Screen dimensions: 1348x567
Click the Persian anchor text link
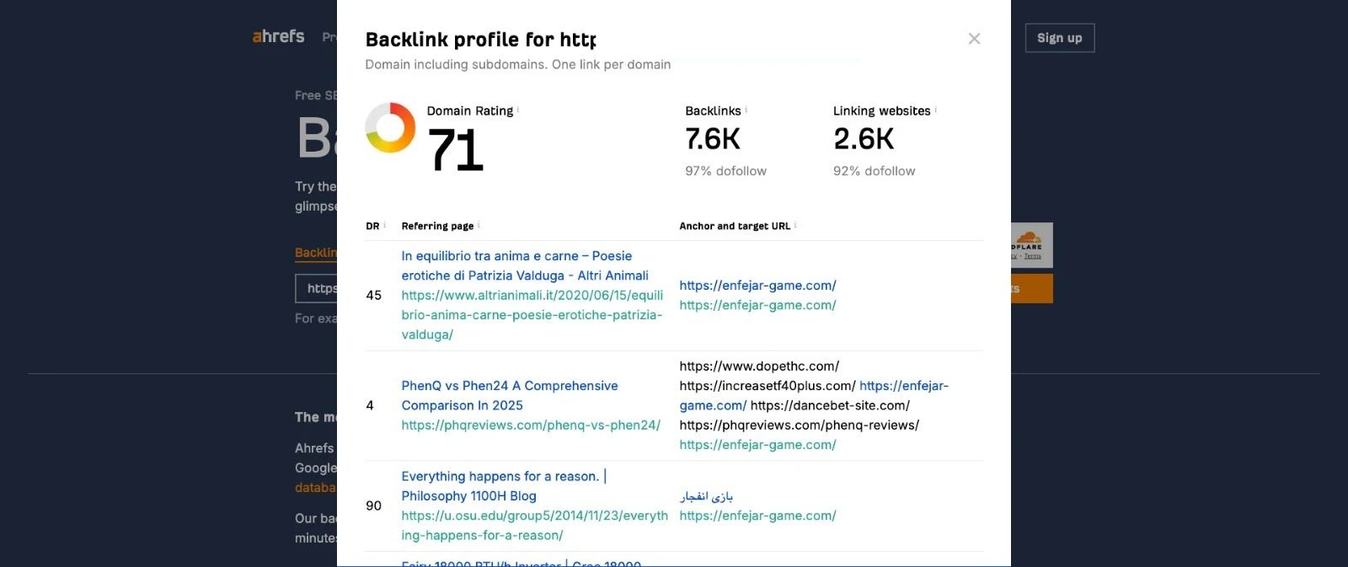[706, 496]
